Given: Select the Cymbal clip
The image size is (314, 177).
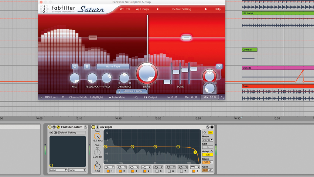Looking at the screenshot, I should tap(250, 50).
